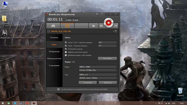Click Настройки button under format section
Image resolution: width=187 pixels, height=105 pixels.
click(88, 83)
